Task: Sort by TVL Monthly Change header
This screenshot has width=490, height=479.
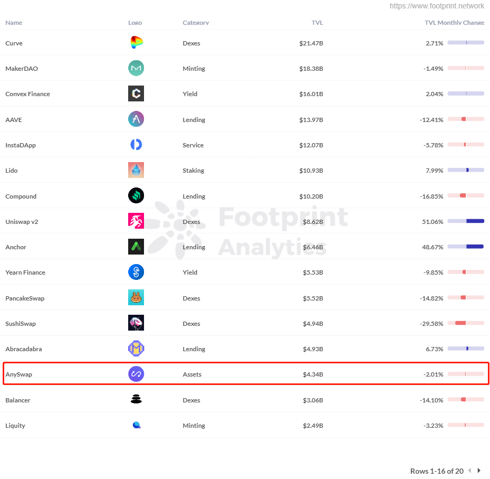Action: click(454, 23)
